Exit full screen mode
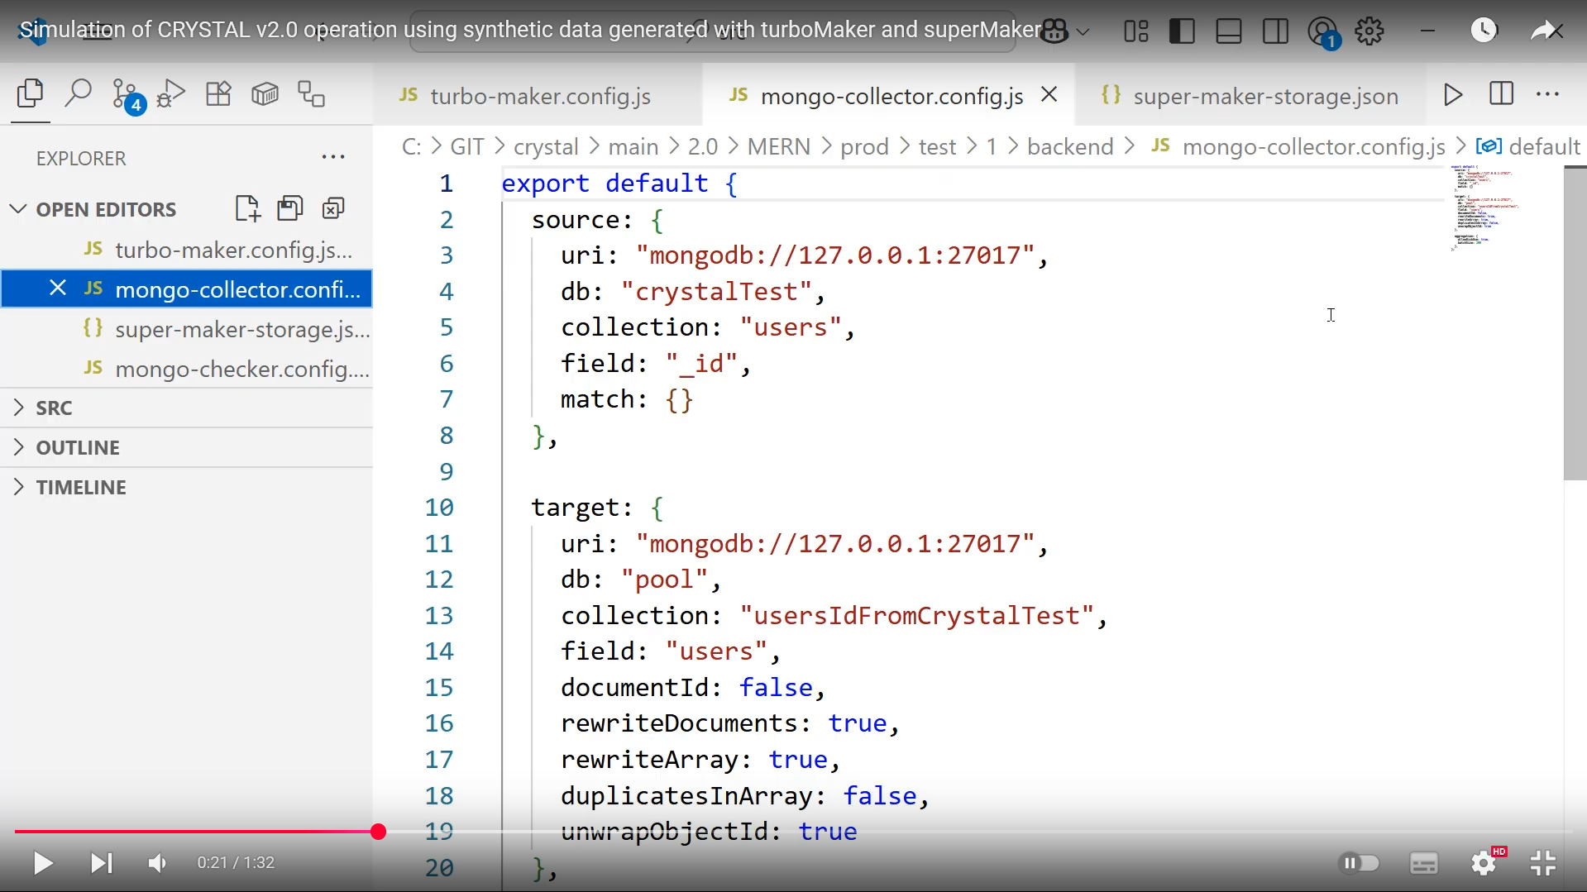This screenshot has height=892, width=1587. tap(1543, 863)
